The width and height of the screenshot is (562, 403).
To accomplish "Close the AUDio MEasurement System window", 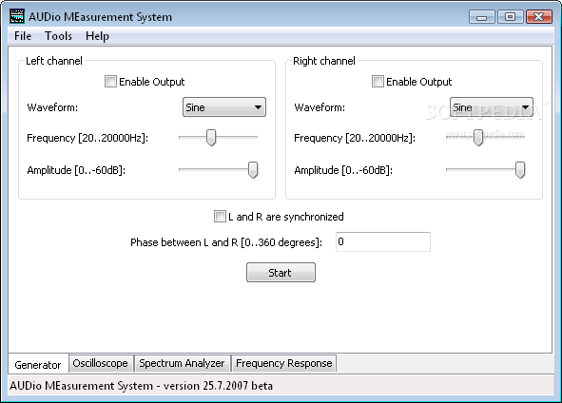I will [x=539, y=17].
